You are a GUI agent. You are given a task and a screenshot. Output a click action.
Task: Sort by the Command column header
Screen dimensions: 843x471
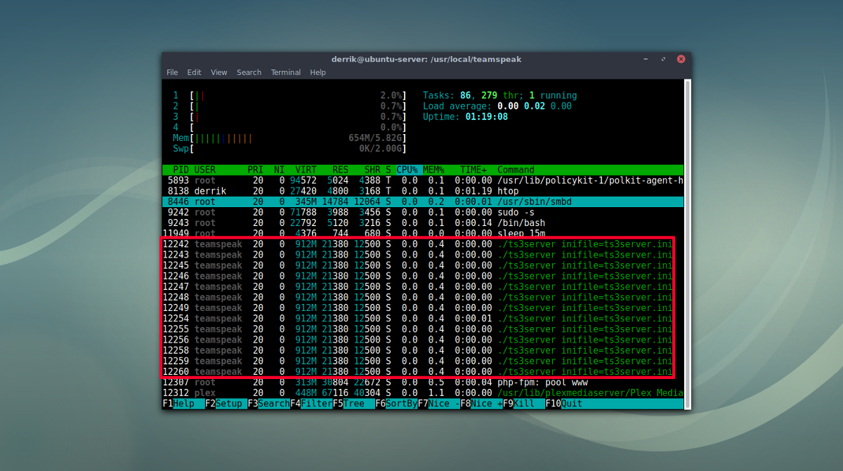pos(516,170)
